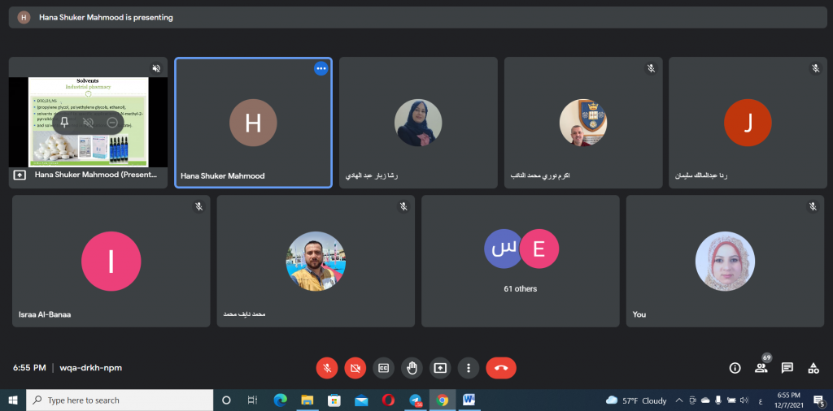Click the Windows search box
833x411 pixels.
(122, 400)
